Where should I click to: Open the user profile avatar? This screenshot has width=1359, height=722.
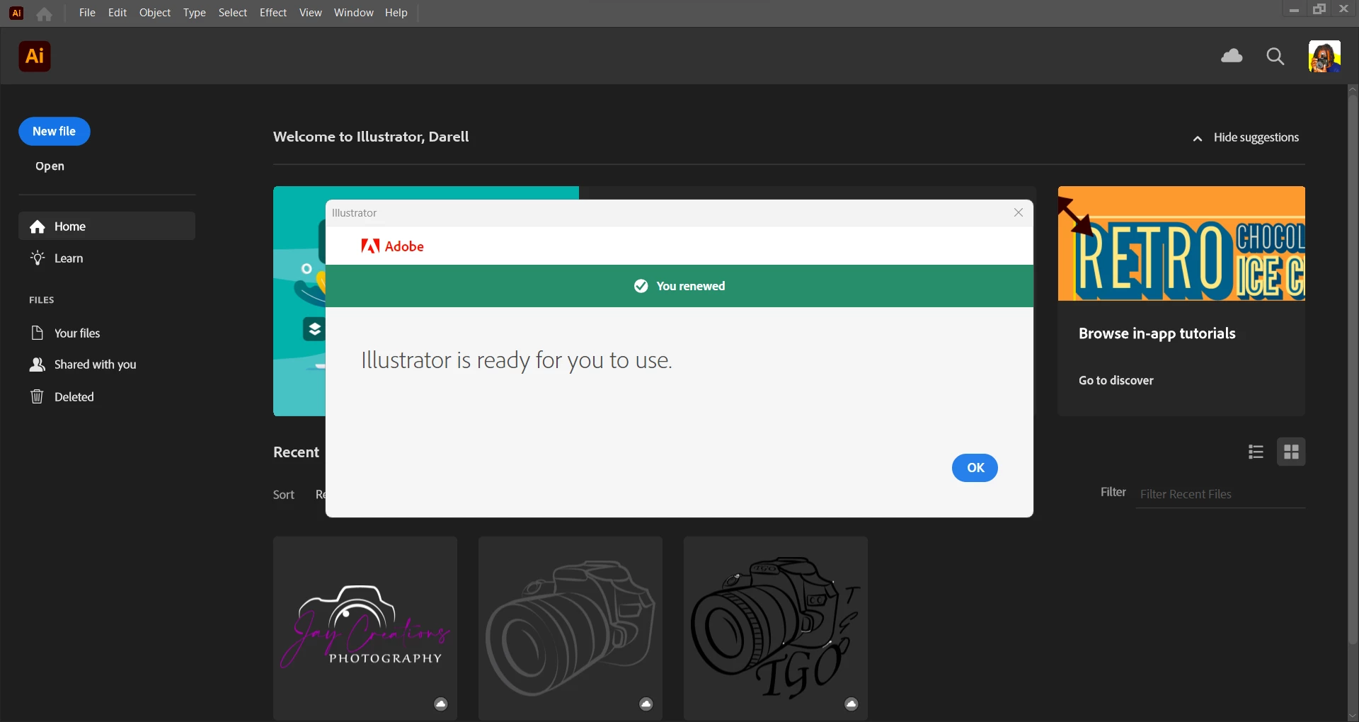1325,57
